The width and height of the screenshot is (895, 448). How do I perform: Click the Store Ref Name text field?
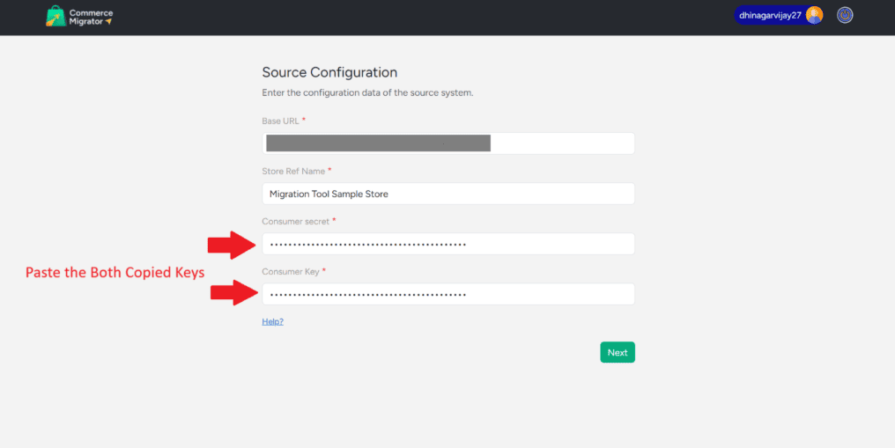pyautogui.click(x=447, y=194)
